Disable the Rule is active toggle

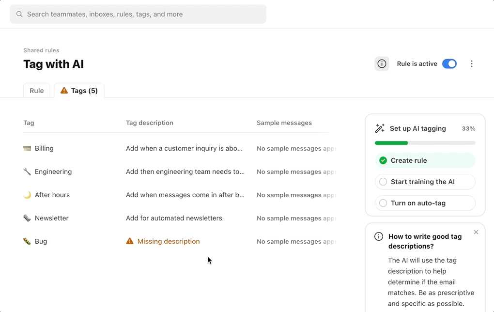click(449, 63)
